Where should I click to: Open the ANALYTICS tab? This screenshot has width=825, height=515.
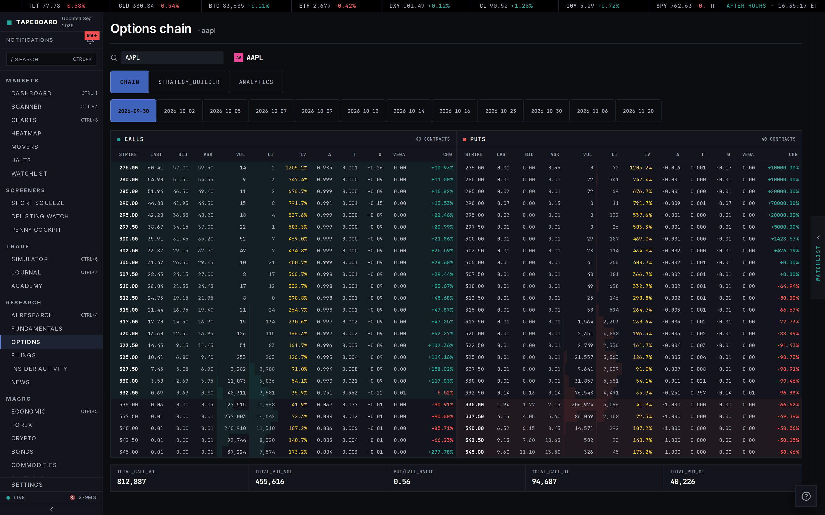click(256, 82)
